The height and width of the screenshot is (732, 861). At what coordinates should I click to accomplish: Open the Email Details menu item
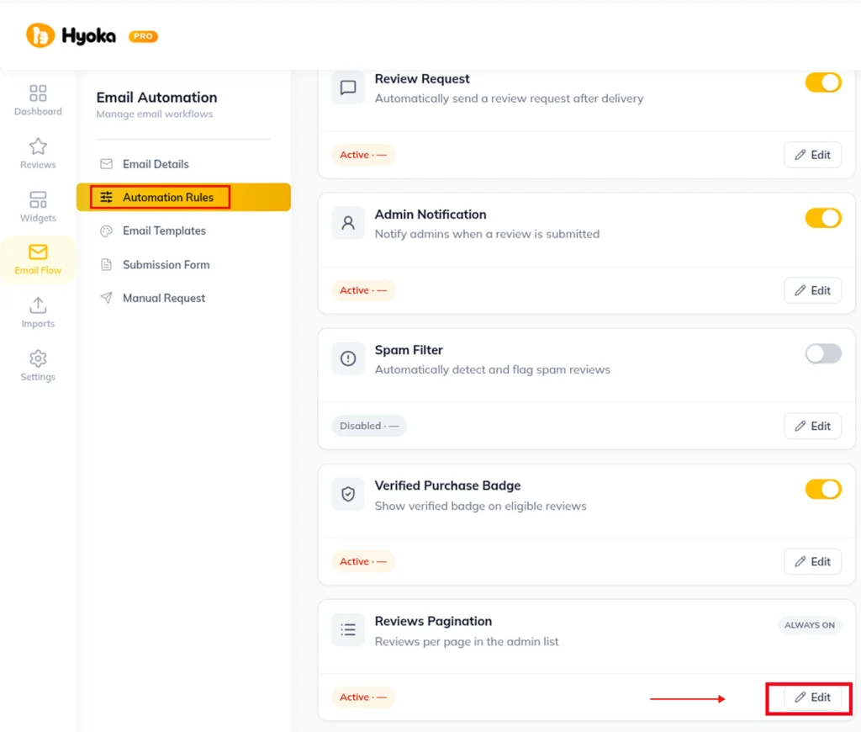coord(183,164)
